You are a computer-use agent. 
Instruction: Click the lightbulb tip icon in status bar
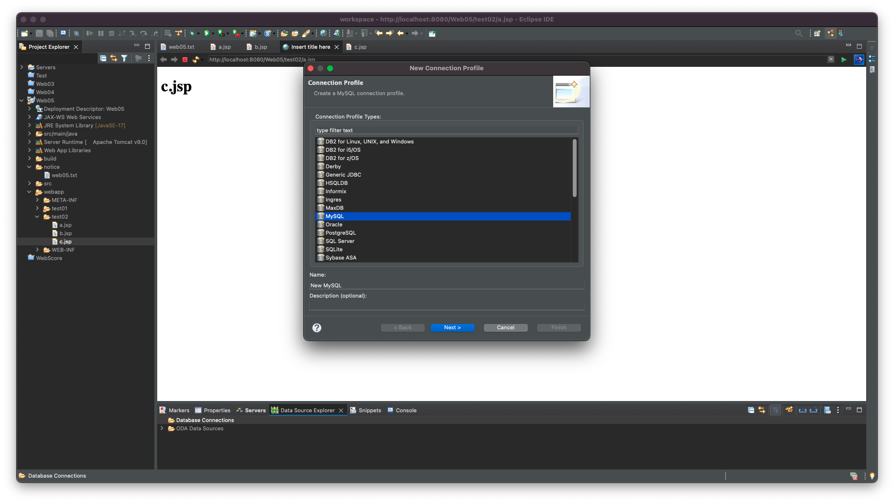click(x=872, y=476)
